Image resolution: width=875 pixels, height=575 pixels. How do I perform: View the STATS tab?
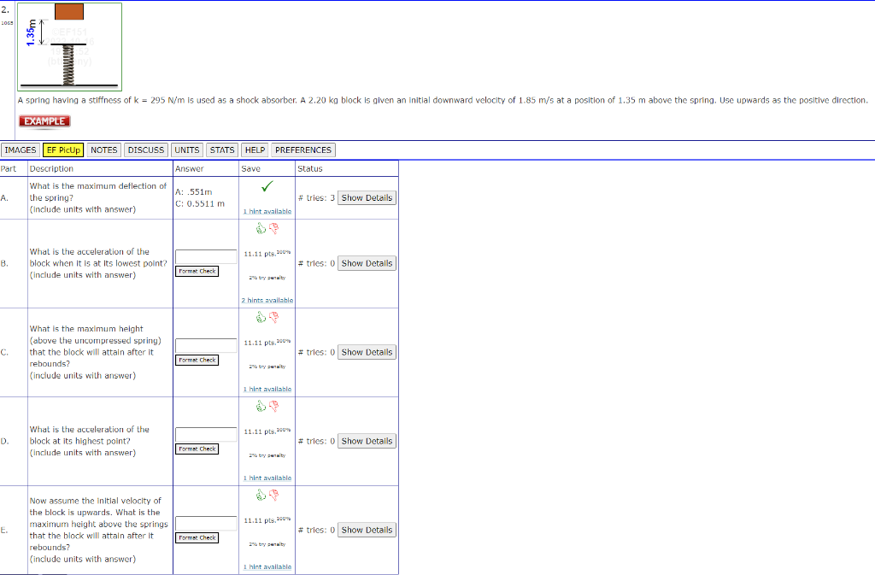tap(222, 150)
